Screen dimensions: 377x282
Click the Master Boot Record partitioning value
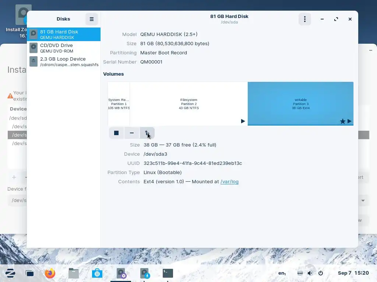tap(163, 53)
